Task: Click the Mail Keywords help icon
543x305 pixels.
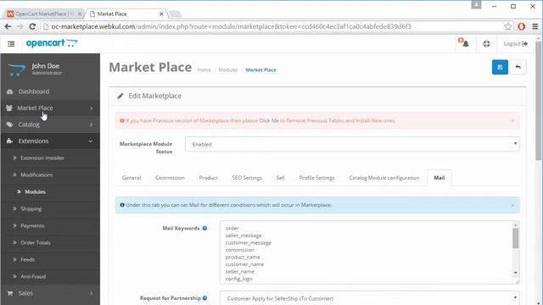Action: (x=204, y=228)
